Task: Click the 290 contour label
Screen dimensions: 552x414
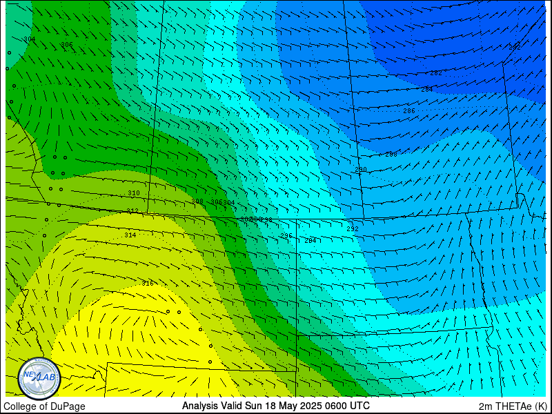Action: click(360, 170)
